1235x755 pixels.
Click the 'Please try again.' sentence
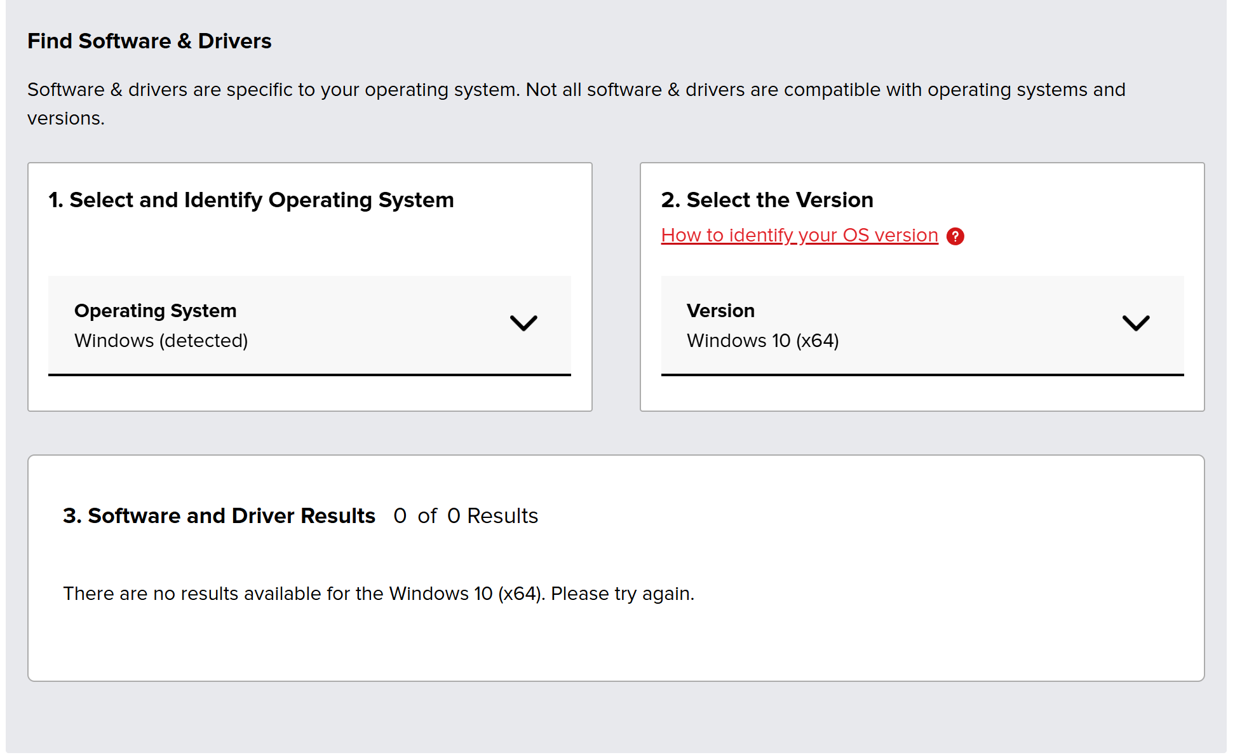pos(623,594)
